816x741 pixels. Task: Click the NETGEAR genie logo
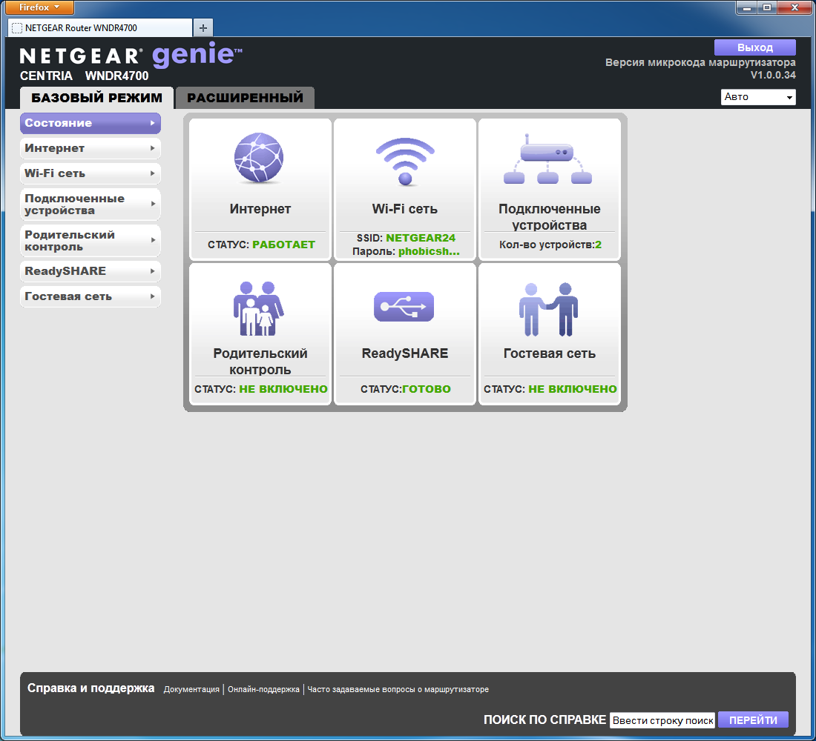(x=131, y=57)
